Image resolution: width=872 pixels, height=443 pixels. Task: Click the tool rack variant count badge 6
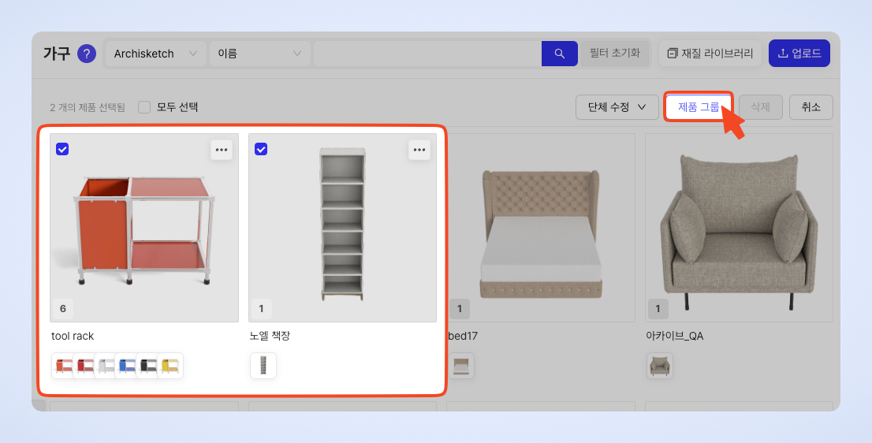coord(63,308)
